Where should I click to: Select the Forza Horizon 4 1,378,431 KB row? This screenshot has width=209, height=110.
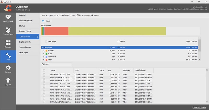click(x=97, y=93)
